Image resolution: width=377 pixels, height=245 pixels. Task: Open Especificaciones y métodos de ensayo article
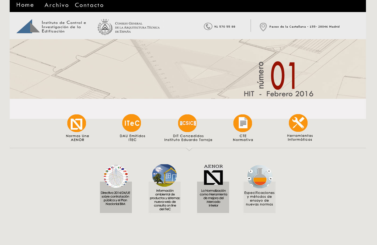click(x=259, y=199)
